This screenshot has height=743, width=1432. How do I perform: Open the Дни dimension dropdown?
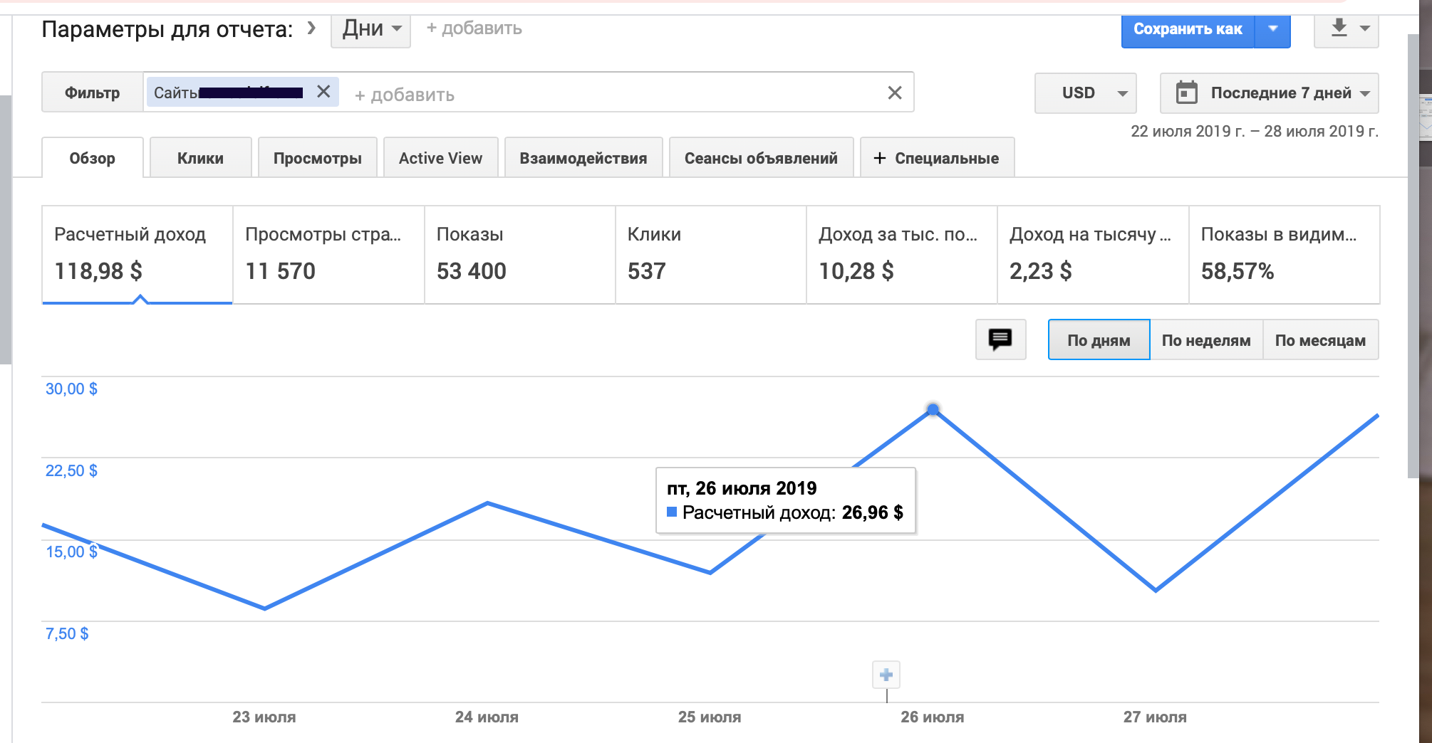(370, 29)
